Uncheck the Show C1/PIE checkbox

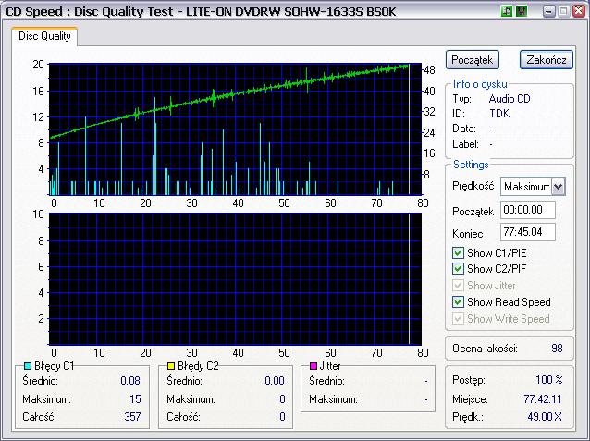click(458, 253)
